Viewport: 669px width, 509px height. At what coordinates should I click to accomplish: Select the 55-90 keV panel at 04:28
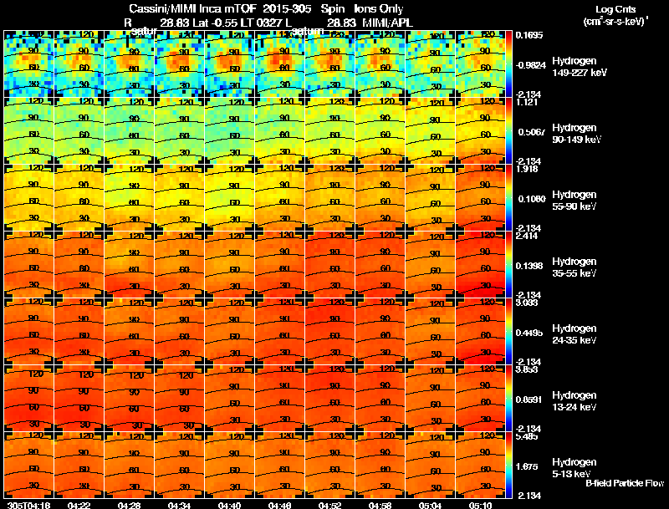pos(130,197)
